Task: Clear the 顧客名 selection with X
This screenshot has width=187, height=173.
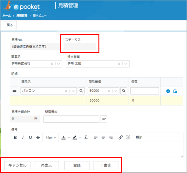Action: 52,64
